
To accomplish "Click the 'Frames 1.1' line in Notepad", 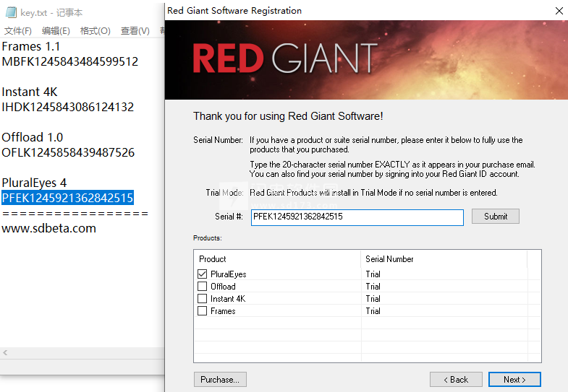I will [31, 47].
